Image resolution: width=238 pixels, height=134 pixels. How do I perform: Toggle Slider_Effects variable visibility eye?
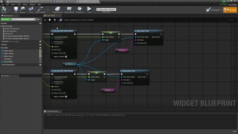(40, 54)
